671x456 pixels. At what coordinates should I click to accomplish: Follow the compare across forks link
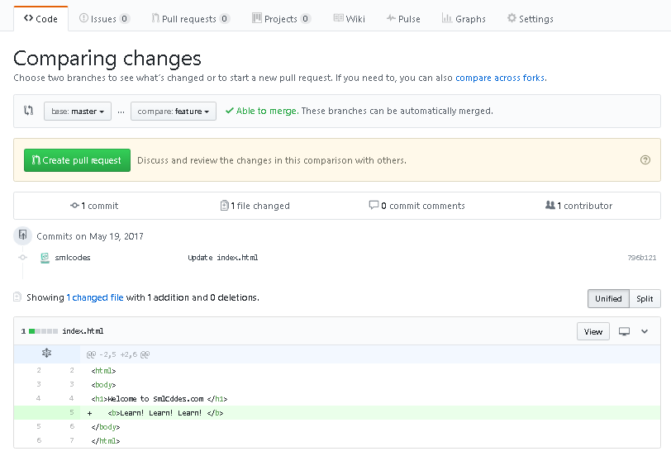tap(499, 78)
